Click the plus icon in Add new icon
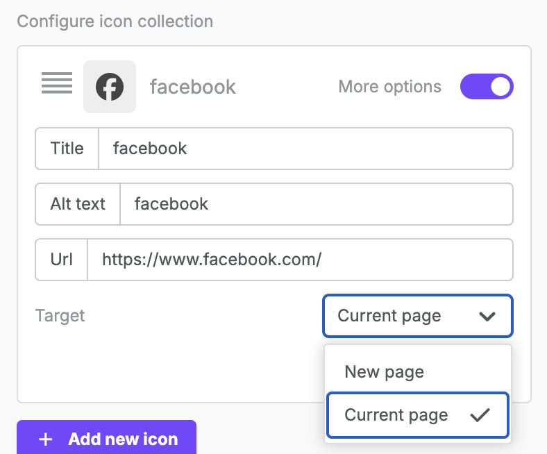The height and width of the screenshot is (454, 547). [46, 439]
